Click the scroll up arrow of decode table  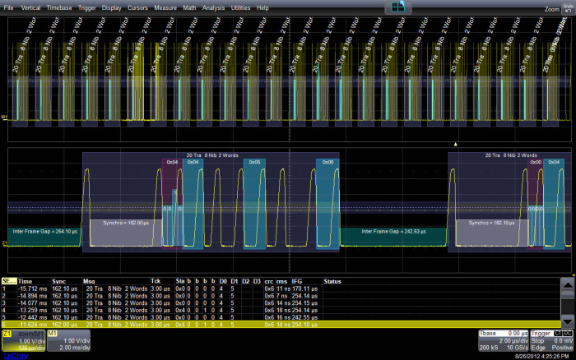click(567, 284)
